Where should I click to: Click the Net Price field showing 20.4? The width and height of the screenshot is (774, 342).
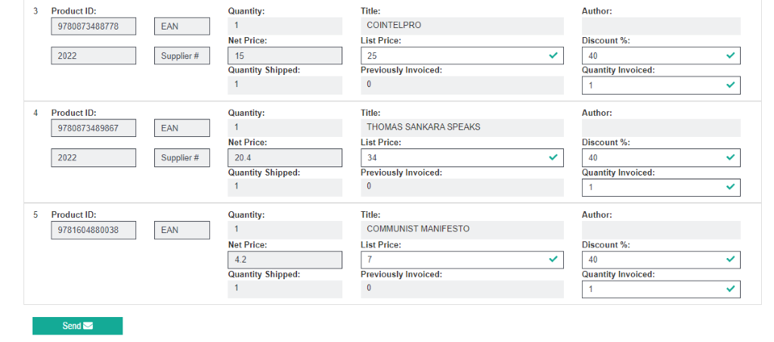(284, 157)
